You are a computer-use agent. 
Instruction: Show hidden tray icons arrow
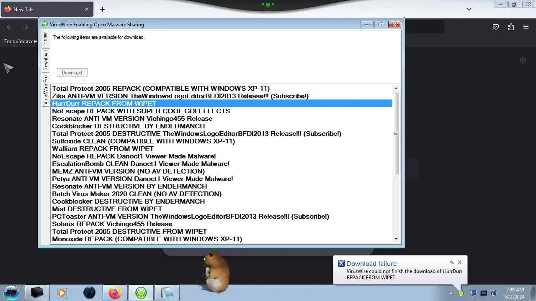click(451, 293)
